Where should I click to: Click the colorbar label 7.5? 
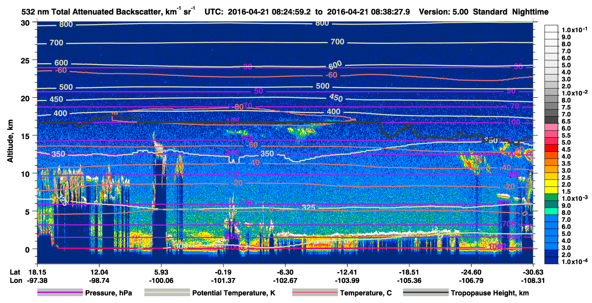(567, 106)
